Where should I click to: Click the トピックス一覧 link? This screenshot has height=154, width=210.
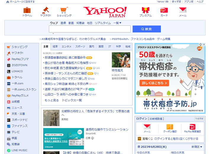72,100
